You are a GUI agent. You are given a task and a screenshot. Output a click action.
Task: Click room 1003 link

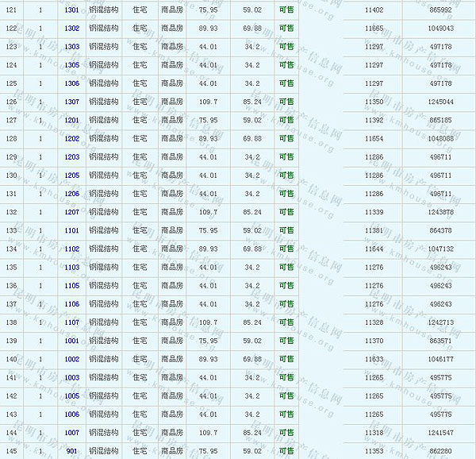tap(72, 378)
